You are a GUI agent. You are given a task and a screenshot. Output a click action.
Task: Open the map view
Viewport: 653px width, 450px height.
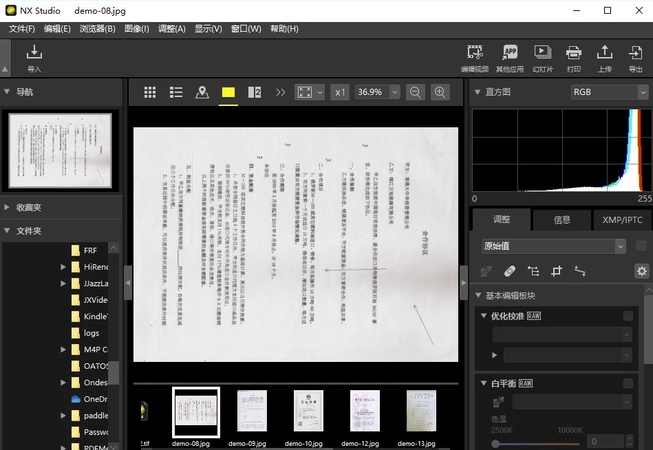[202, 92]
